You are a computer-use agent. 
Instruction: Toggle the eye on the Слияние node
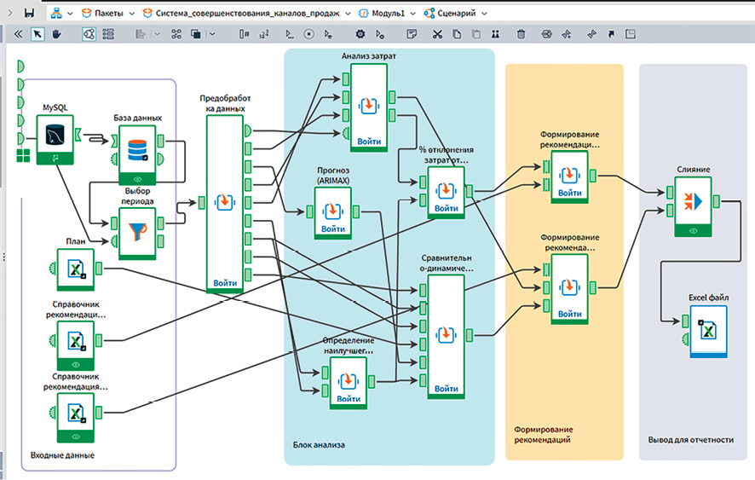click(x=693, y=230)
